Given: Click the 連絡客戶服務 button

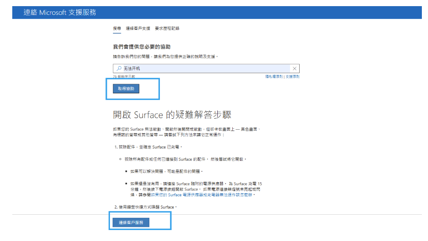Looking at the screenshot, I should tap(131, 223).
